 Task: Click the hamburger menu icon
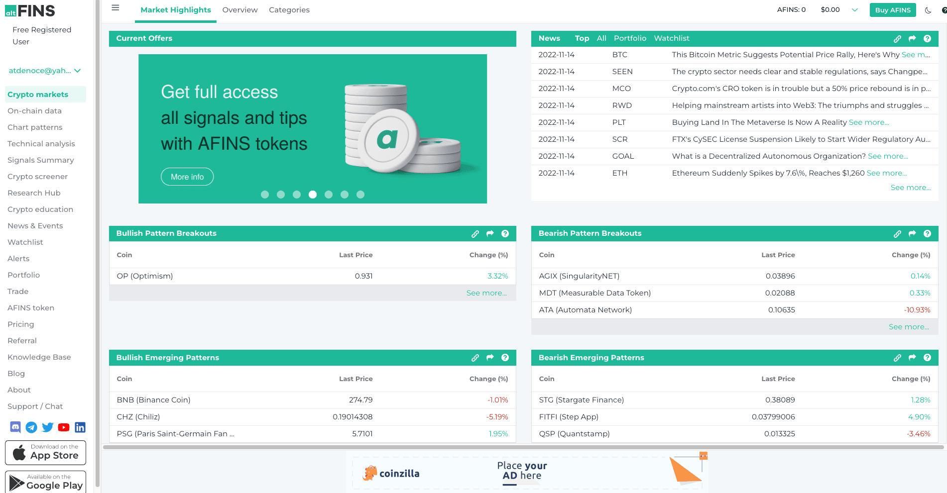click(x=115, y=8)
